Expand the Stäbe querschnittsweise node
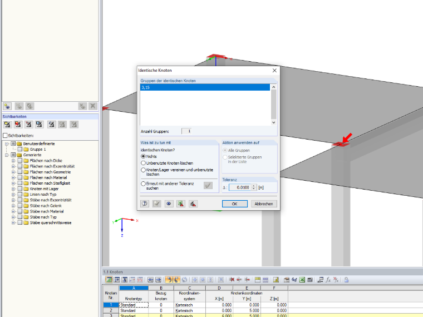The width and height of the screenshot is (423, 317). [x=13, y=222]
